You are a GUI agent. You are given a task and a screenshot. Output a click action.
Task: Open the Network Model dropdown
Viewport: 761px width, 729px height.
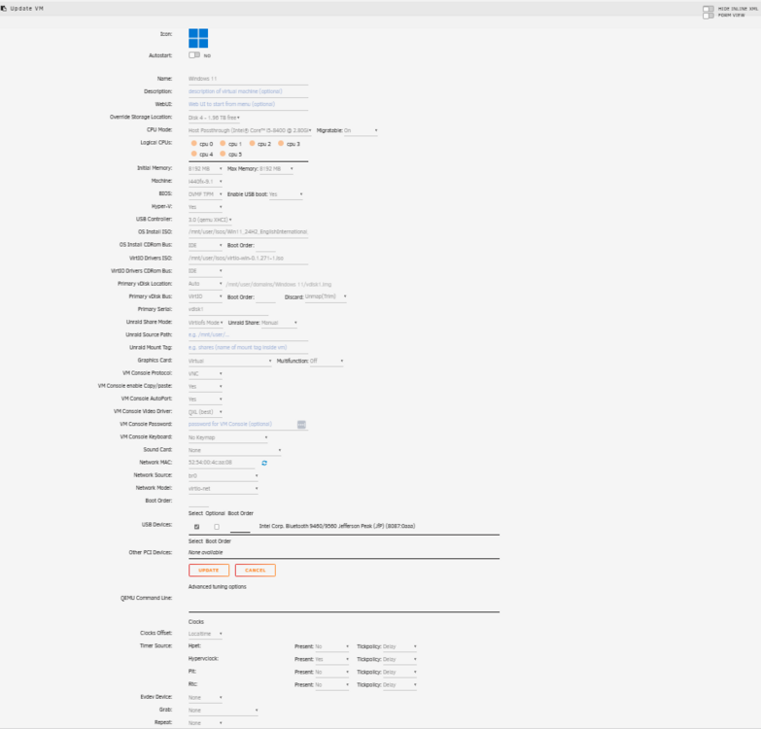[x=224, y=489]
